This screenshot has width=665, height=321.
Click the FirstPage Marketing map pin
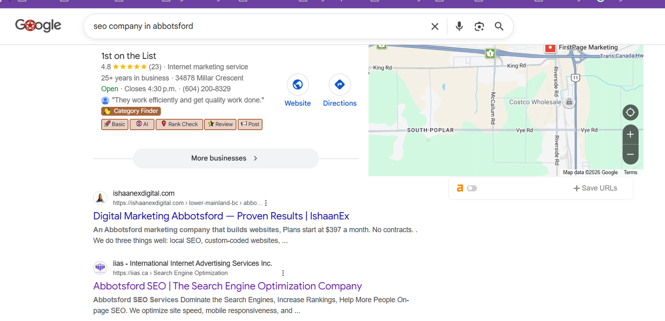(x=550, y=48)
